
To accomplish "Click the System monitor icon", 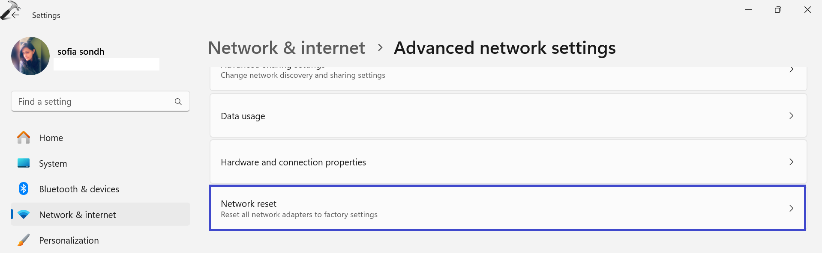I will [x=24, y=163].
